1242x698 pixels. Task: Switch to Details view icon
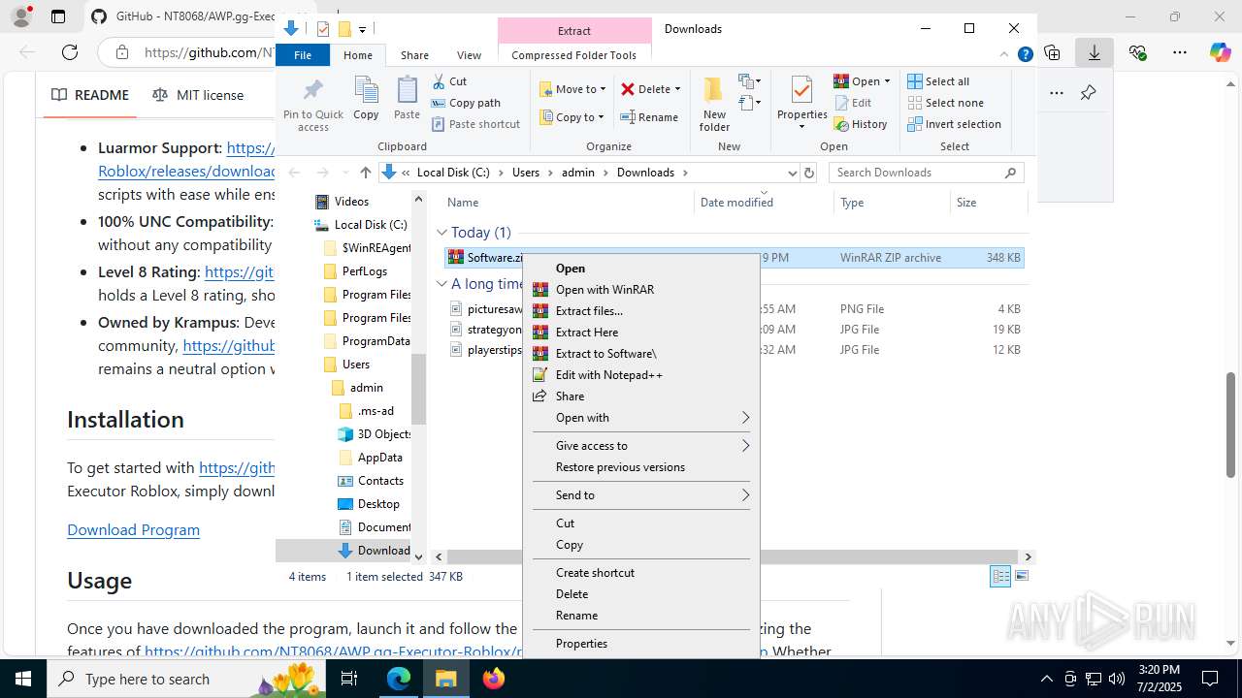click(x=1000, y=576)
